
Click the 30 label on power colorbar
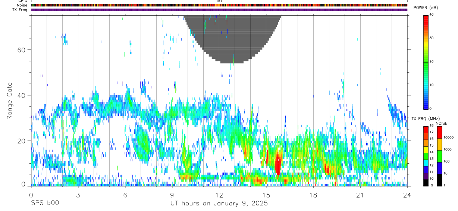click(x=432, y=38)
